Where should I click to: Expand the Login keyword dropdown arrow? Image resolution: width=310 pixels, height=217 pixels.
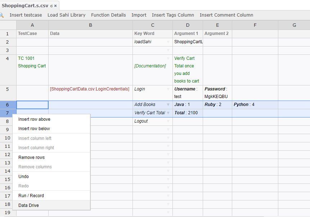(x=168, y=89)
